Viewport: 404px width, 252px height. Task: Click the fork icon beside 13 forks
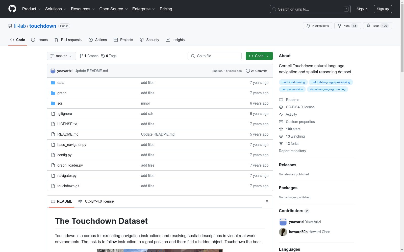[281, 144]
